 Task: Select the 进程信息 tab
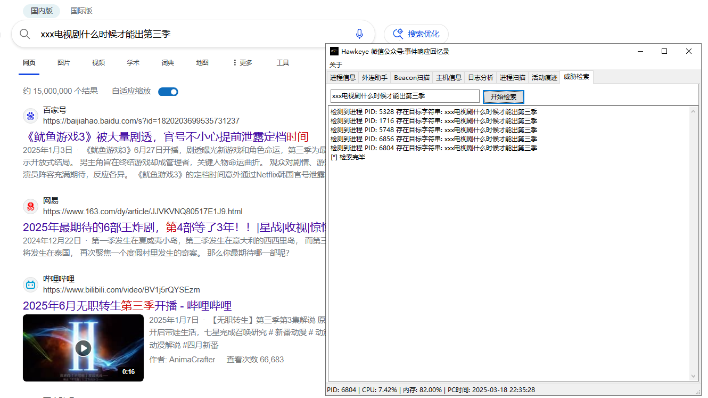coord(343,77)
